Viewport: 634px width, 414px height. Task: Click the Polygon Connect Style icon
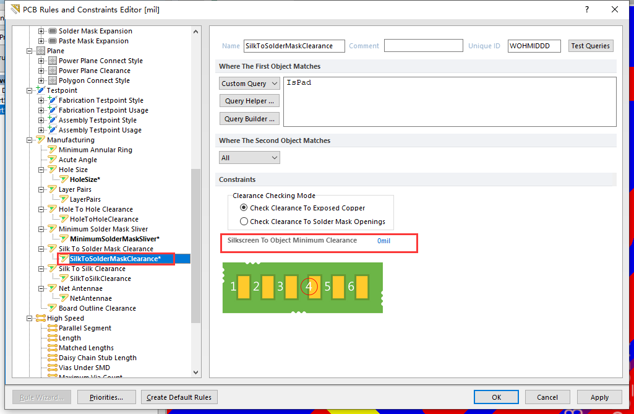coord(53,80)
